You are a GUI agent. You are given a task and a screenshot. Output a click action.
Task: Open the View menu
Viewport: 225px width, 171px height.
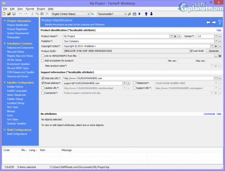tap(20, 9)
